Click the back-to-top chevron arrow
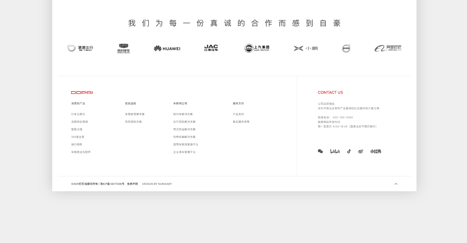This screenshot has height=243, width=467. coord(396,184)
